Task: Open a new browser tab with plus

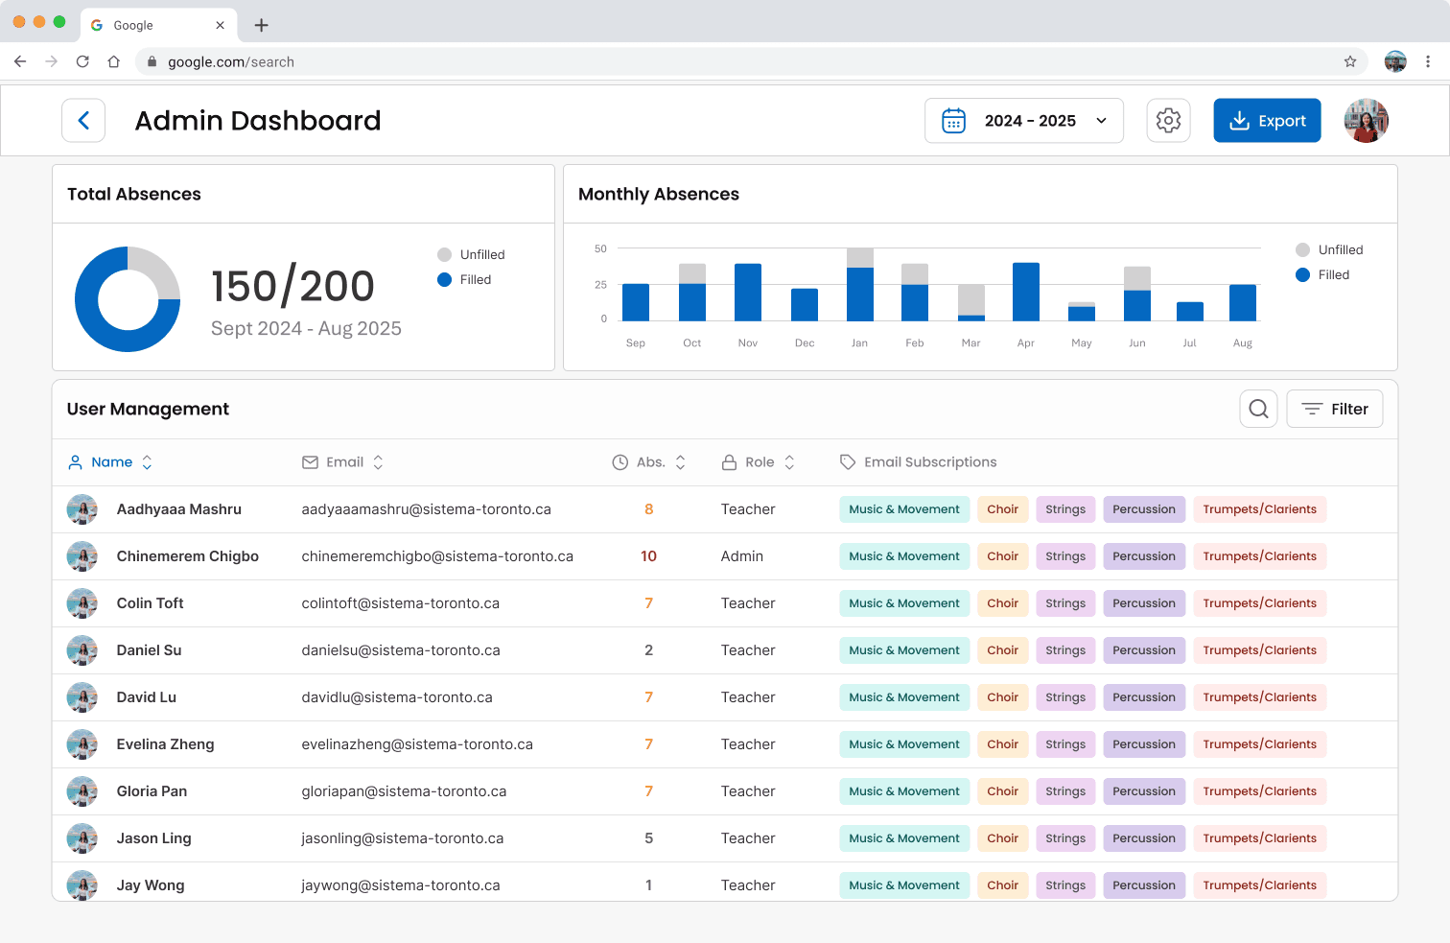Action: tap(261, 25)
